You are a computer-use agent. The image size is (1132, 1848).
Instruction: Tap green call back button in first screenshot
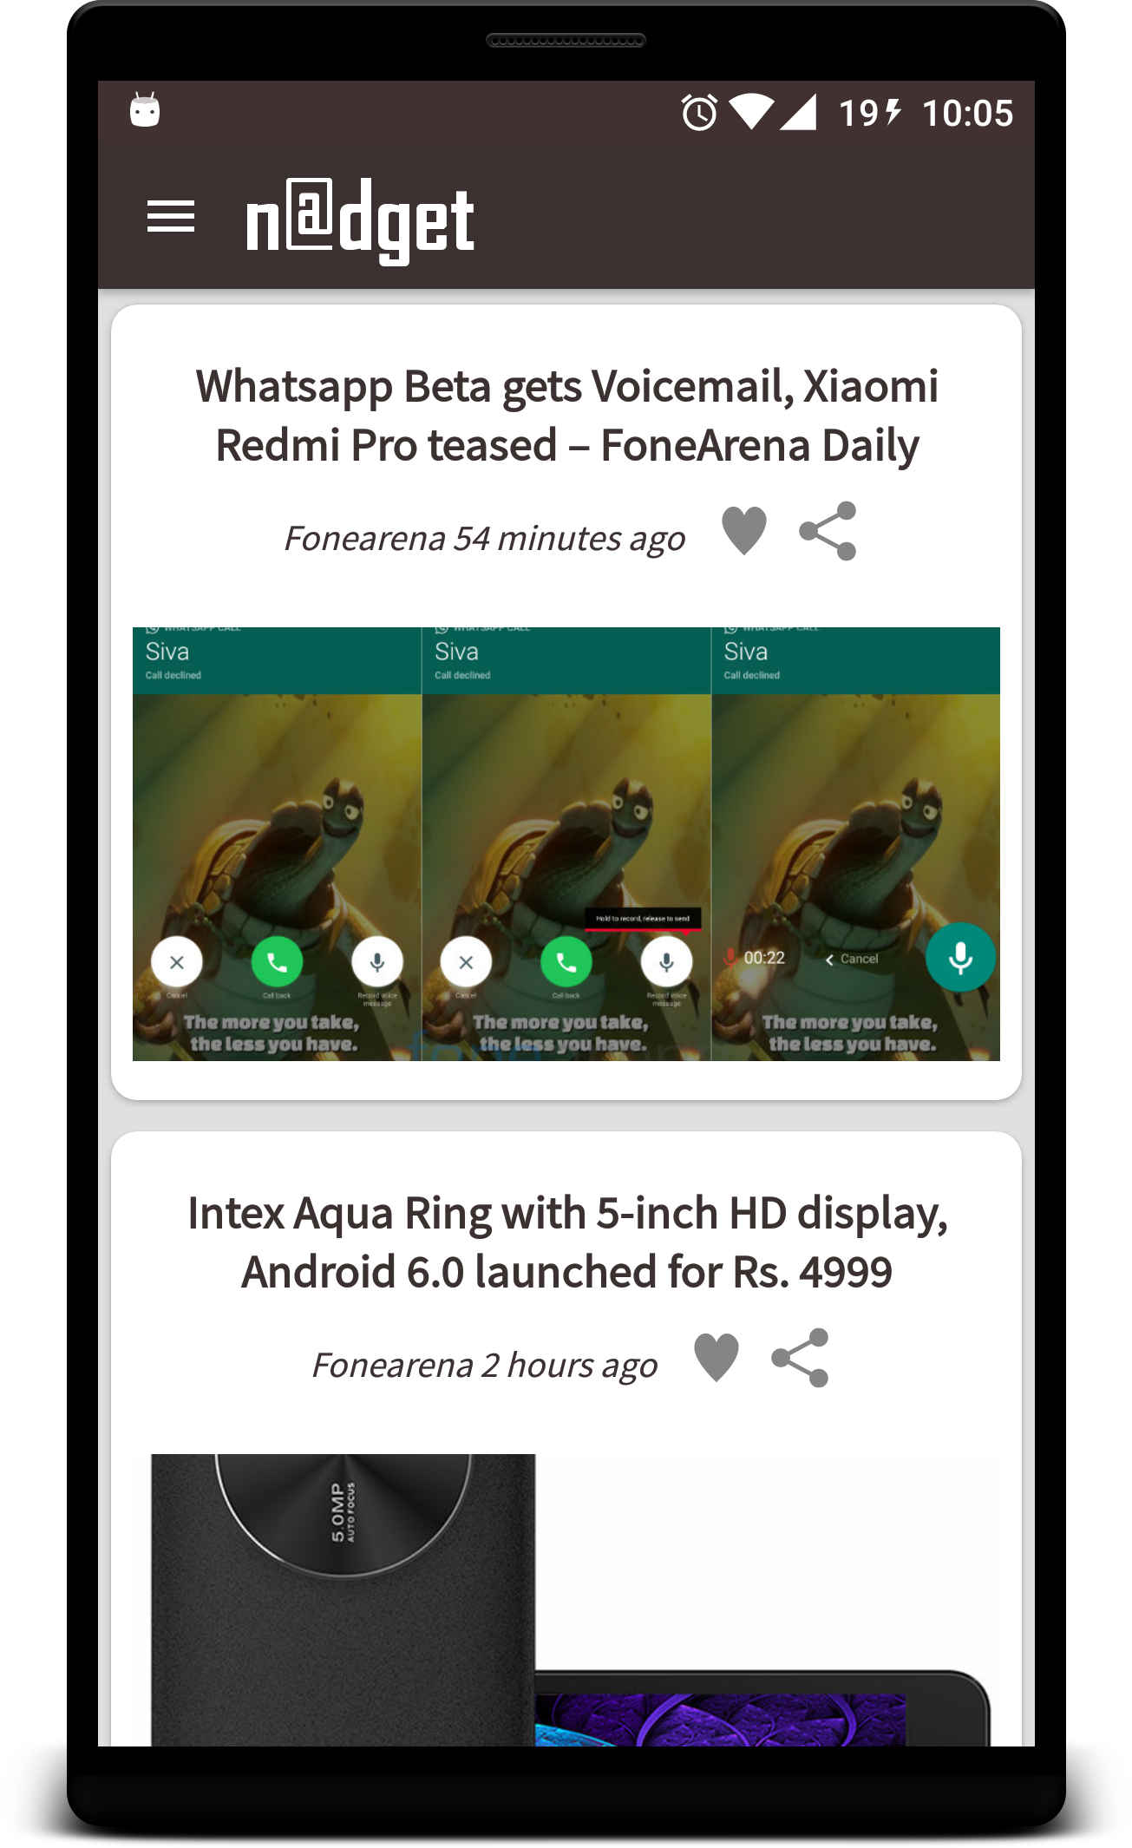pyautogui.click(x=277, y=962)
